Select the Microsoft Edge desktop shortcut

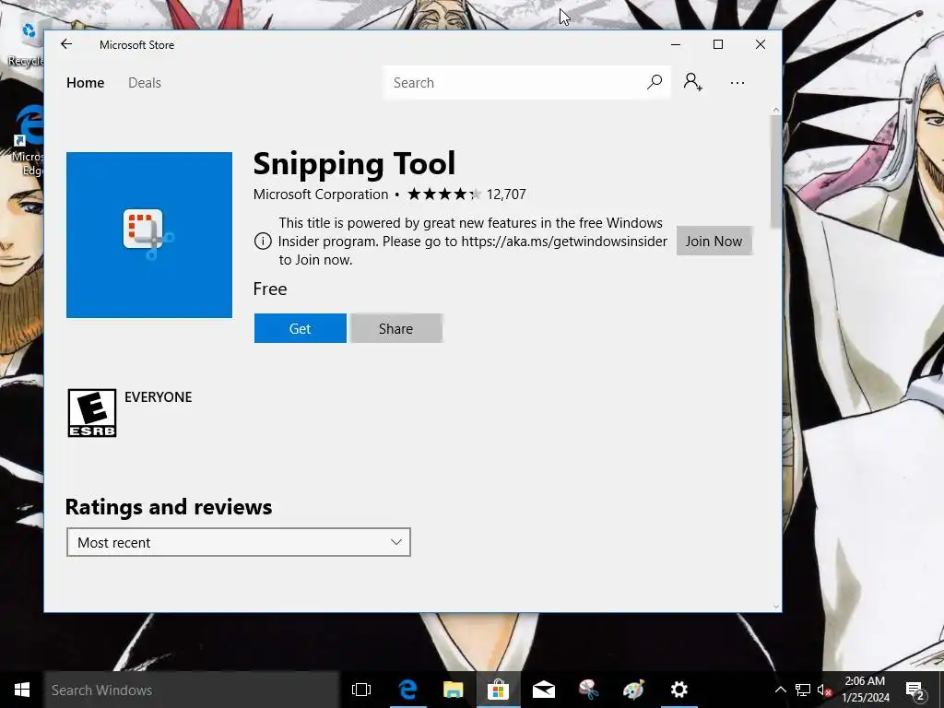point(28,141)
